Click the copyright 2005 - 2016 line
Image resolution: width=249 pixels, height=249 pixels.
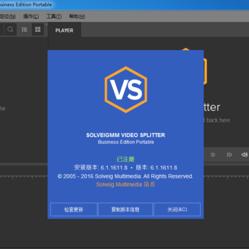click(125, 176)
